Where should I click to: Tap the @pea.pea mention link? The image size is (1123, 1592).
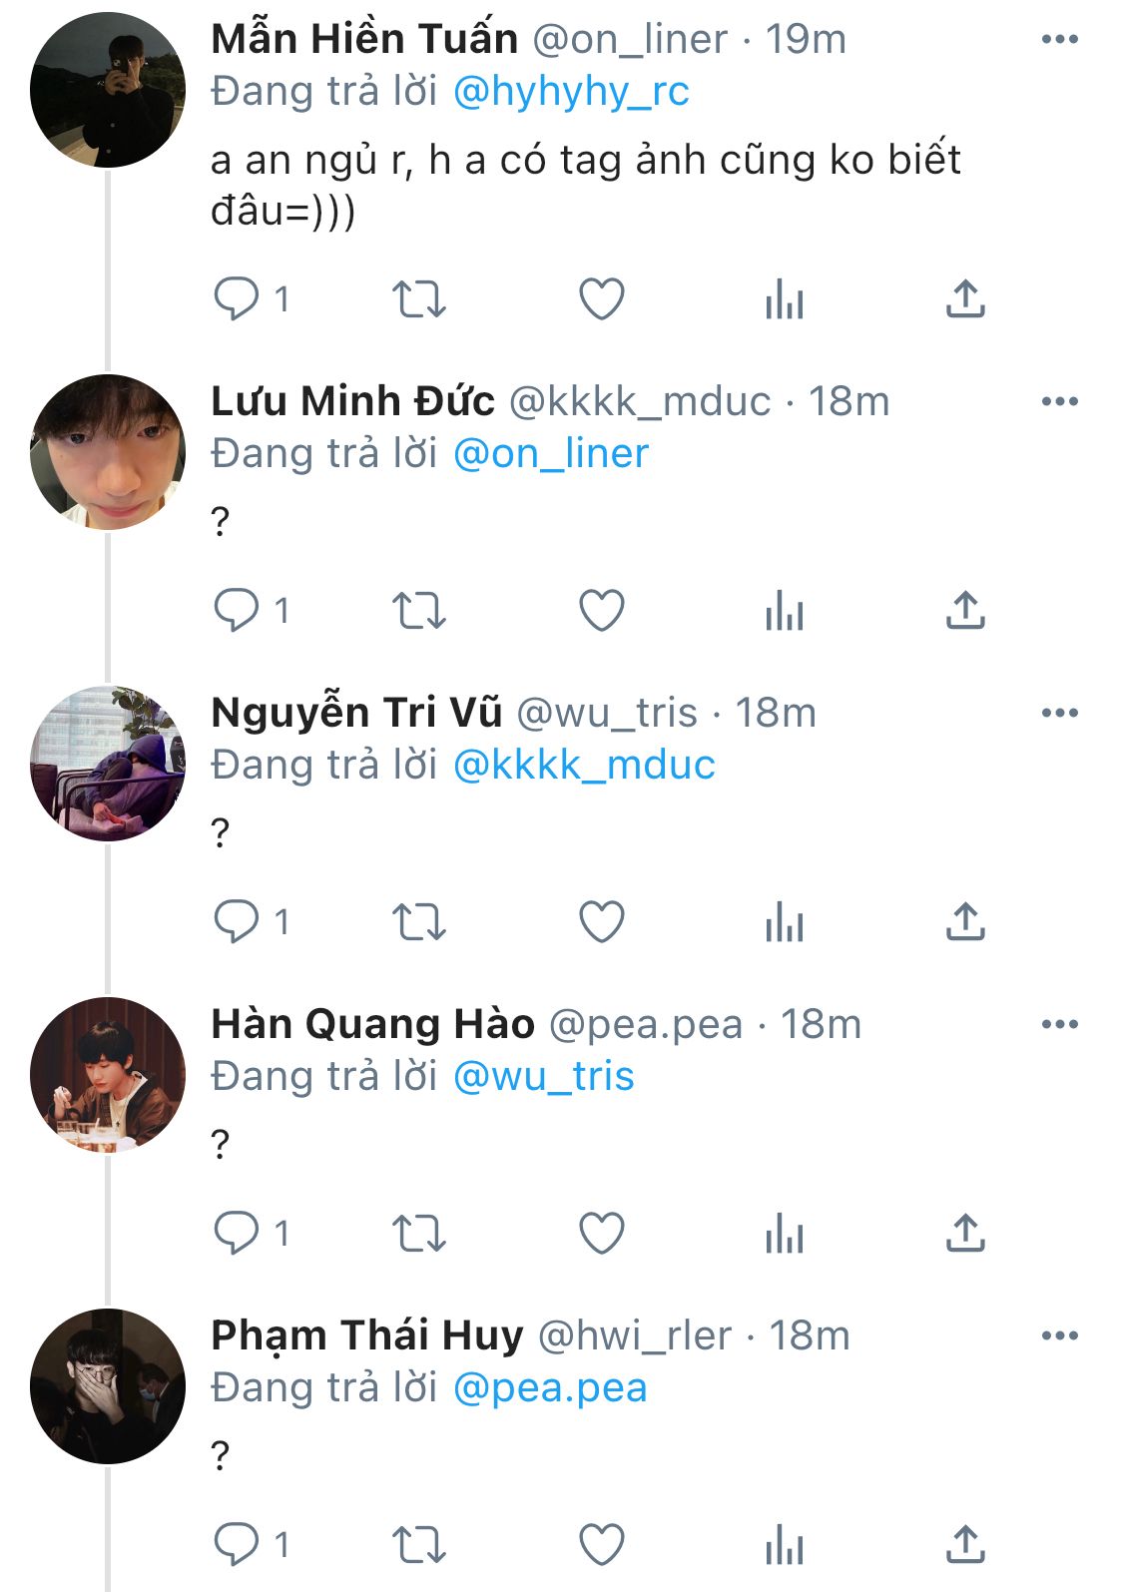click(550, 1388)
